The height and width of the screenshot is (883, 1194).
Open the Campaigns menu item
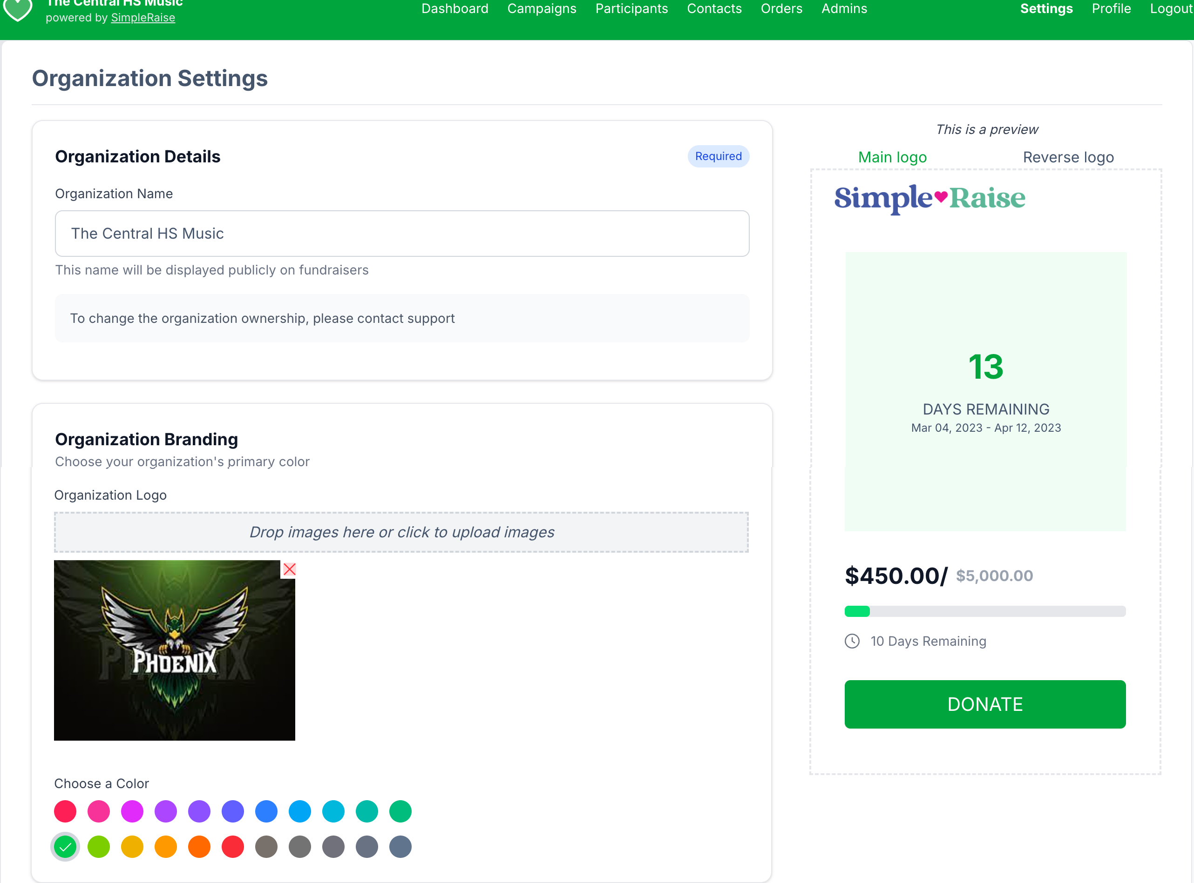(x=542, y=8)
